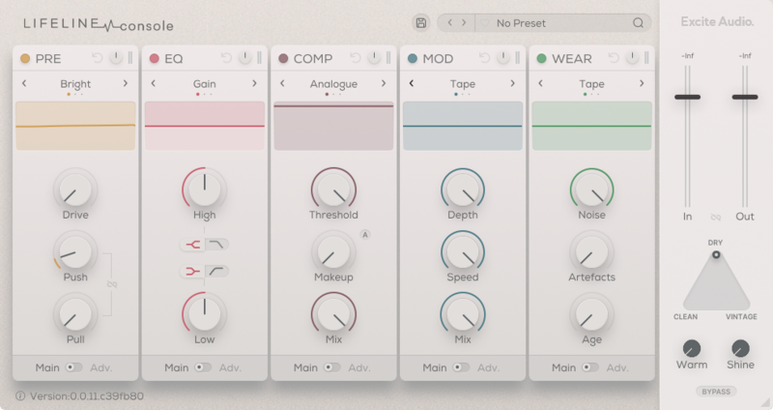This screenshot has width=773, height=410.
Task: Open the preset search magnifier
Action: click(638, 22)
